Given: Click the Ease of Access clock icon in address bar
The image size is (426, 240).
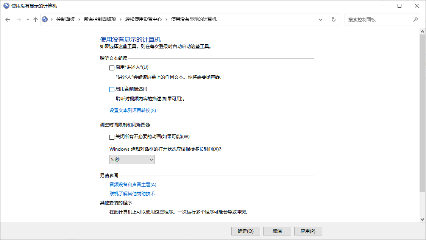Looking at the screenshot, I should (45, 19).
